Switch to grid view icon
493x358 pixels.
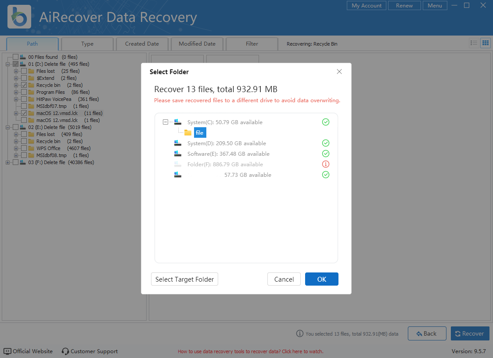tap(485, 43)
